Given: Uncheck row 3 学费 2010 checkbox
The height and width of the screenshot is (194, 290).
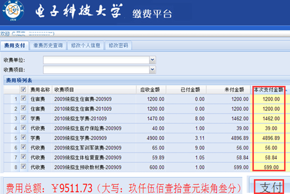Looking at the screenshot, I should (x=23, y=117).
